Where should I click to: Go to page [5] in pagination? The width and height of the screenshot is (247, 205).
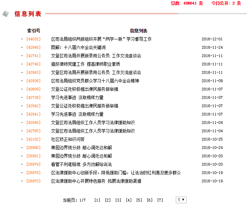(x=139, y=200)
